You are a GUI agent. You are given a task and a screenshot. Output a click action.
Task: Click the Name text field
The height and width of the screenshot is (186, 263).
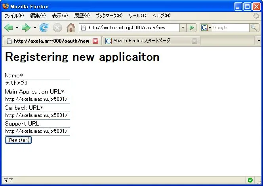point(37,83)
